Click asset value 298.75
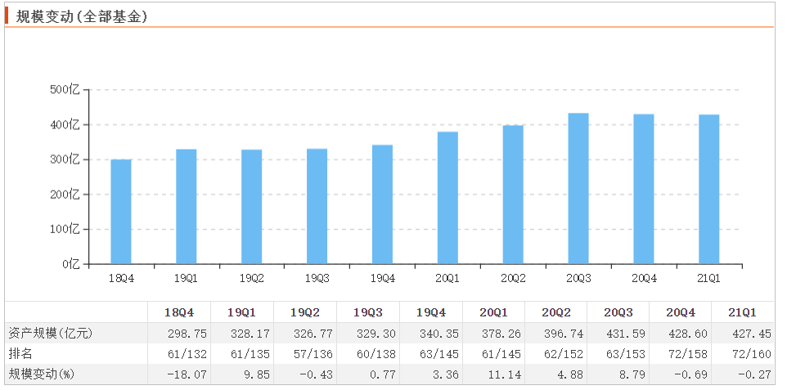This screenshot has height=390, width=787. coord(189,334)
